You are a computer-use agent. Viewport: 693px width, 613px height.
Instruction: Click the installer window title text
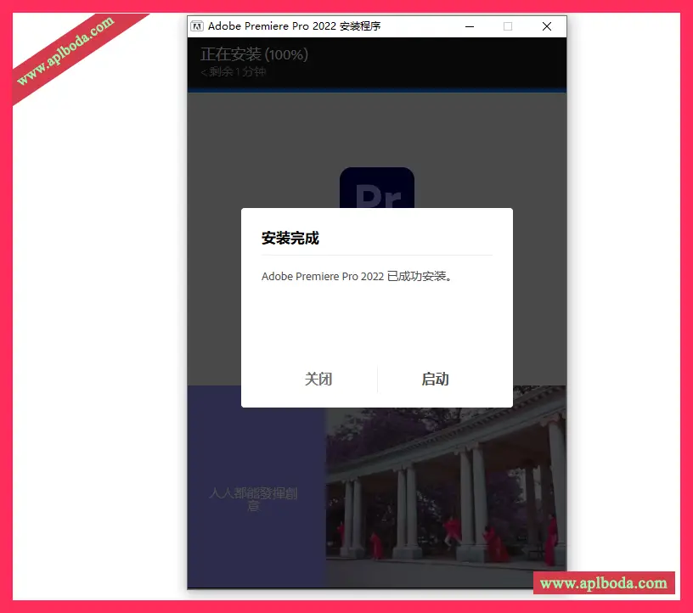[295, 26]
